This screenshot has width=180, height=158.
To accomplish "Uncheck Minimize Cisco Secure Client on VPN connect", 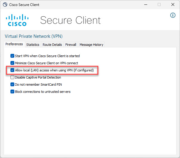I will pos(12,63).
